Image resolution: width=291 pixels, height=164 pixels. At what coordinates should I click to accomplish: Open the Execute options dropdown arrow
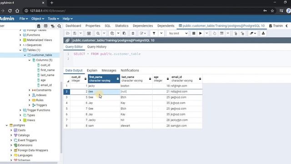point(206,33)
